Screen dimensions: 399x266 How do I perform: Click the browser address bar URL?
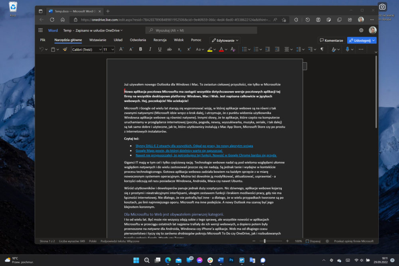176,20
